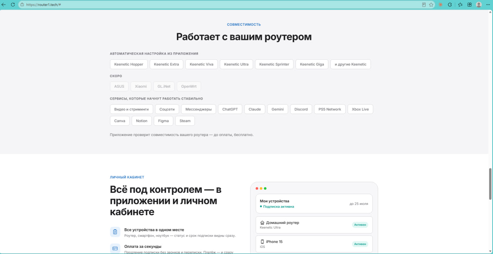The image size is (493, 254).
Task: Click the house icon in 'Домашний роутер' card
Action: (262, 222)
